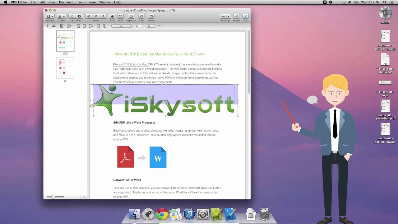Open the Window menu

(105, 2)
